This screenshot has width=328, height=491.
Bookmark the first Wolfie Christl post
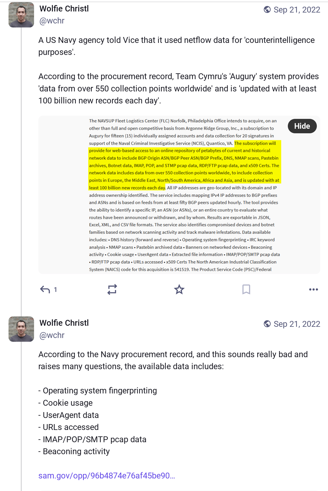click(246, 289)
